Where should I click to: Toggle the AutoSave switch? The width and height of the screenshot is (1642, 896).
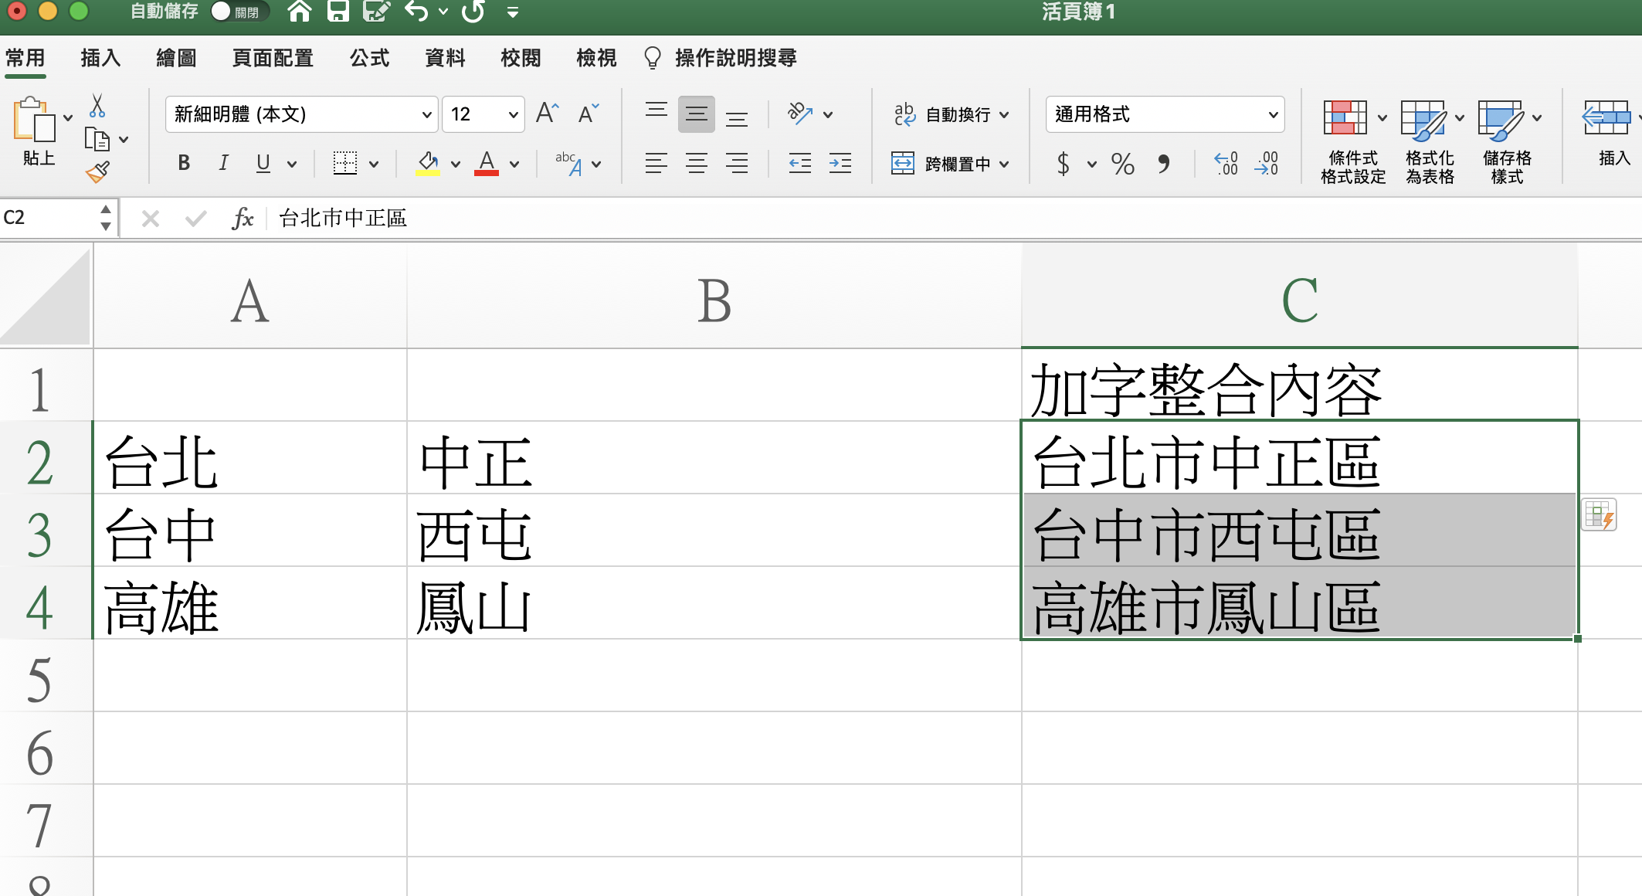point(239,12)
